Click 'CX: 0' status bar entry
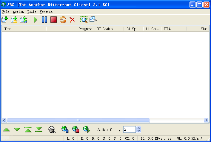Viewport: 211px width, 142px height. [x=130, y=138]
